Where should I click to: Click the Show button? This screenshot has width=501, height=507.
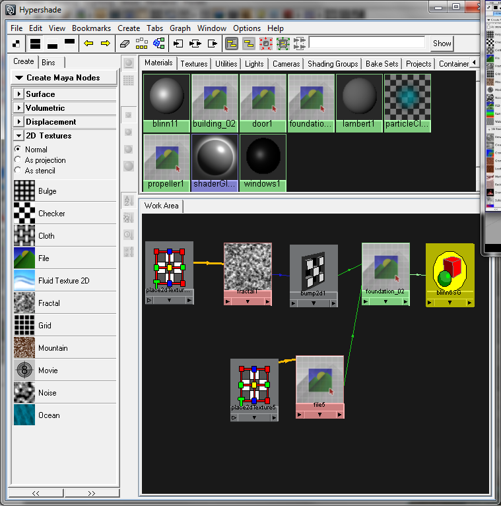pos(442,44)
